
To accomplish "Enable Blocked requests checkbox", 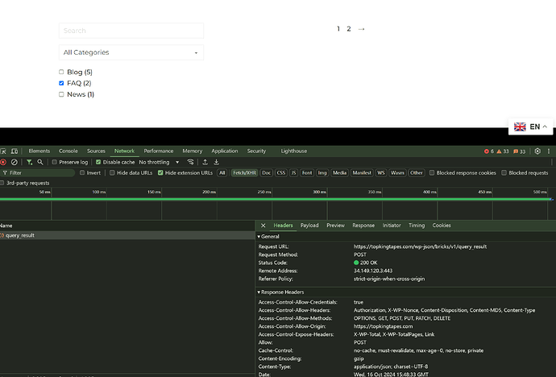I will point(504,173).
